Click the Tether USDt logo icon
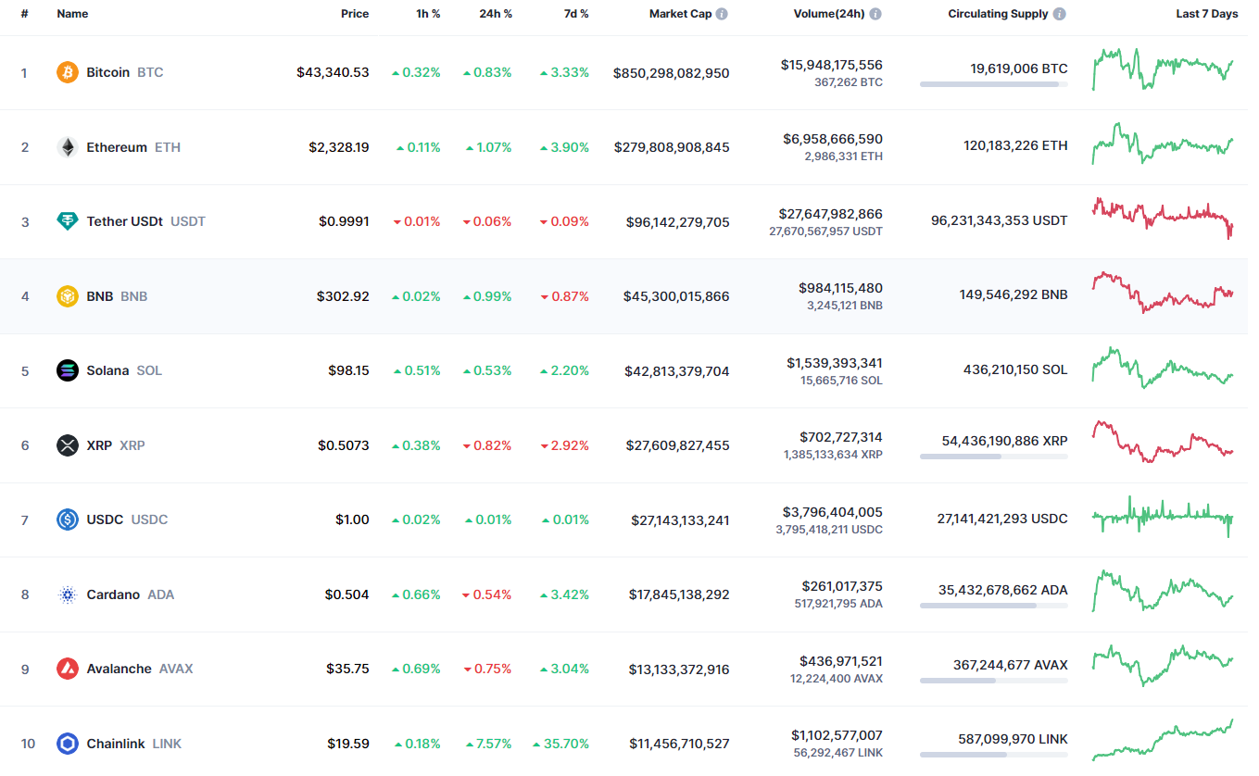The width and height of the screenshot is (1259, 776). click(68, 221)
